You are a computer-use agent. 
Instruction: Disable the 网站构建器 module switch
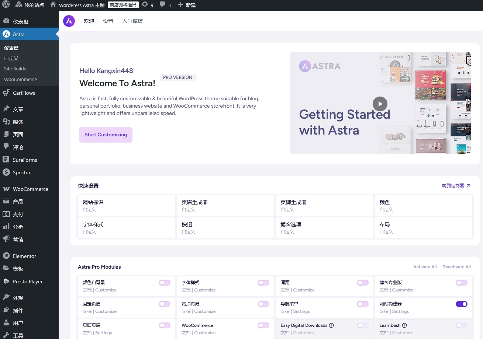click(x=462, y=304)
